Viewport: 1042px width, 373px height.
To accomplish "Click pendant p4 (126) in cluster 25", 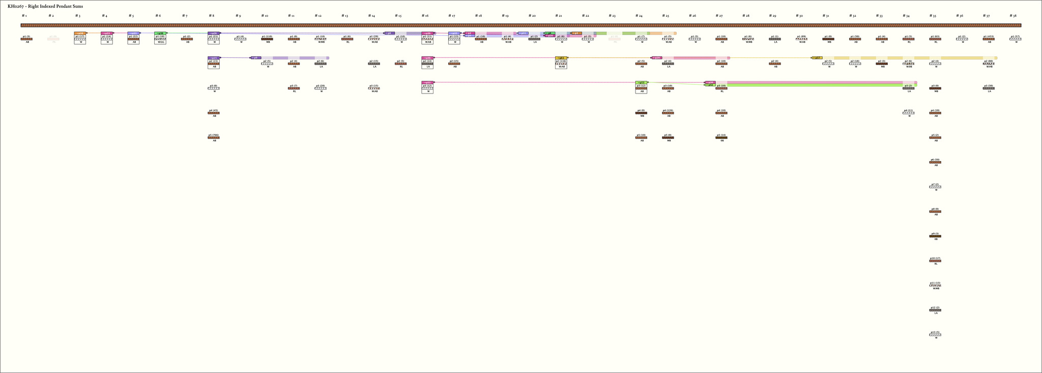I will click(x=668, y=113).
